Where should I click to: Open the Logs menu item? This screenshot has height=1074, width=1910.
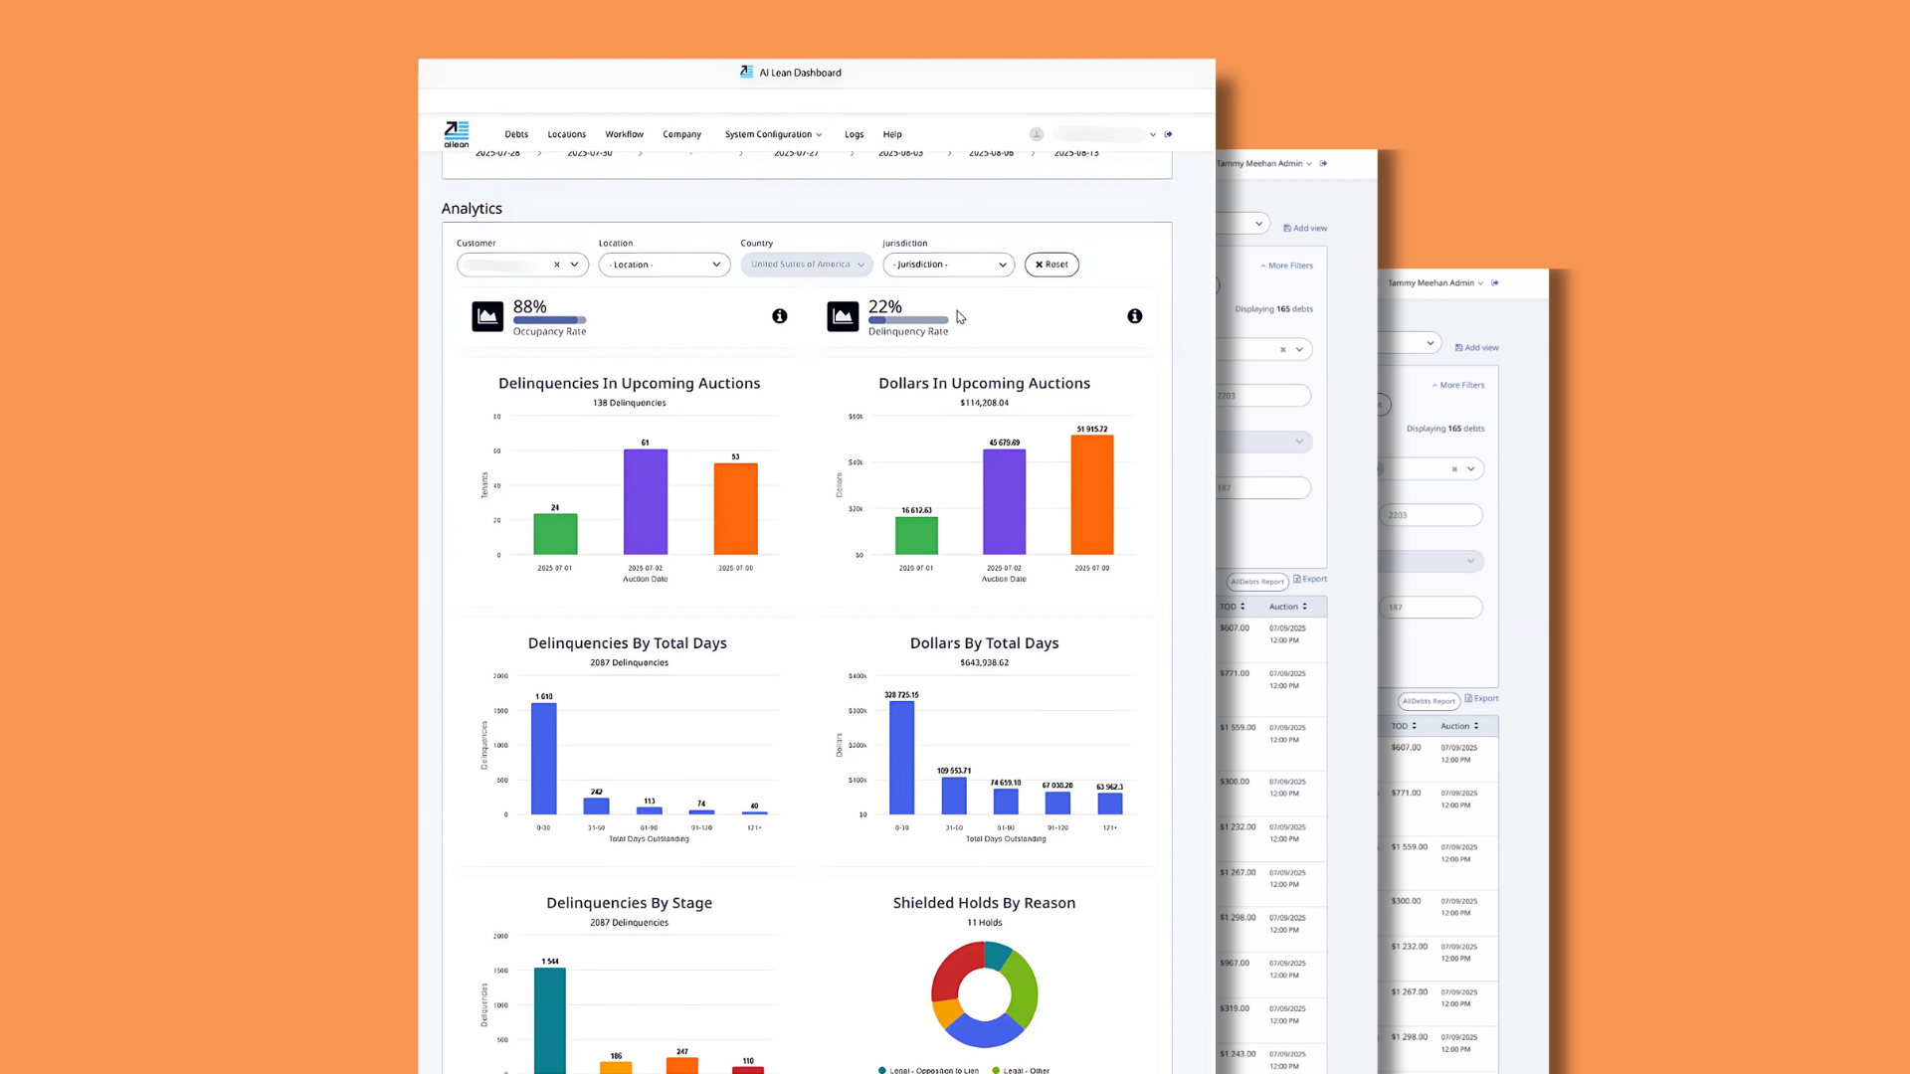coord(854,134)
